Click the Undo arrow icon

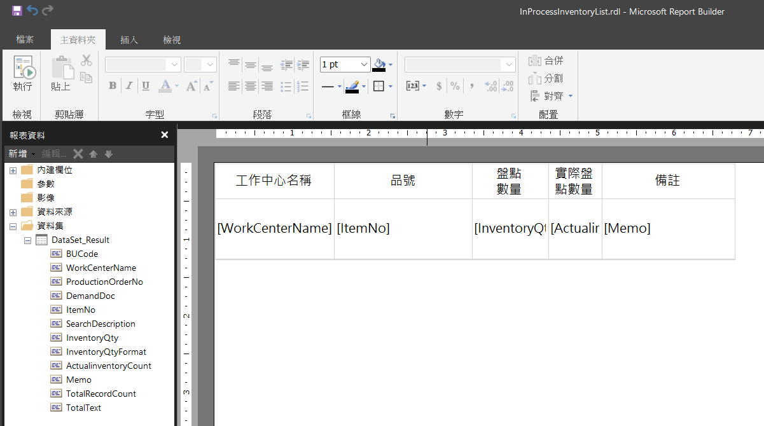32,10
